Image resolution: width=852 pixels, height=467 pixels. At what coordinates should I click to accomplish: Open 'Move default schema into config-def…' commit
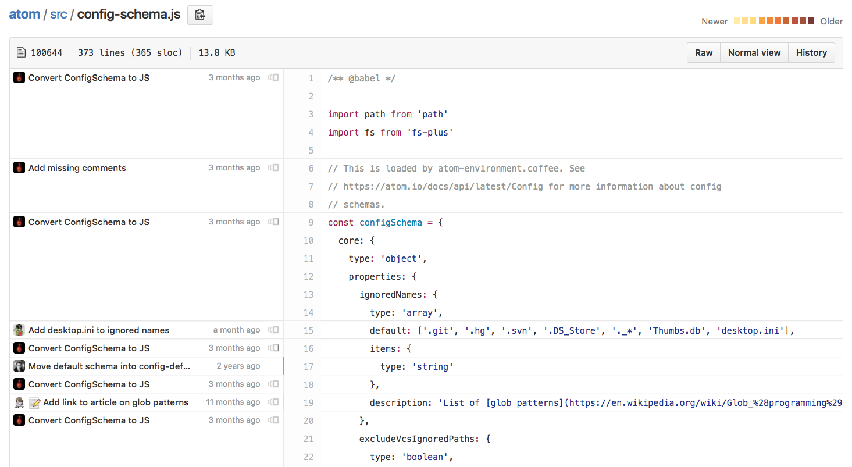[109, 366]
